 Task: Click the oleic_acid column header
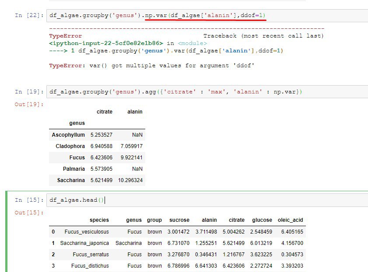(290, 220)
